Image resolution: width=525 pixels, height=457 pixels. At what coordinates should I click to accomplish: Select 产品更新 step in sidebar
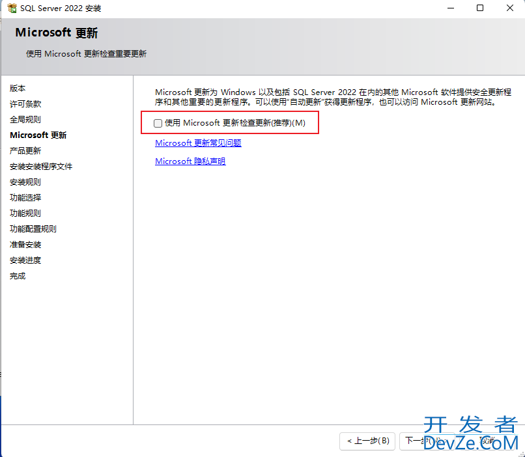(25, 151)
